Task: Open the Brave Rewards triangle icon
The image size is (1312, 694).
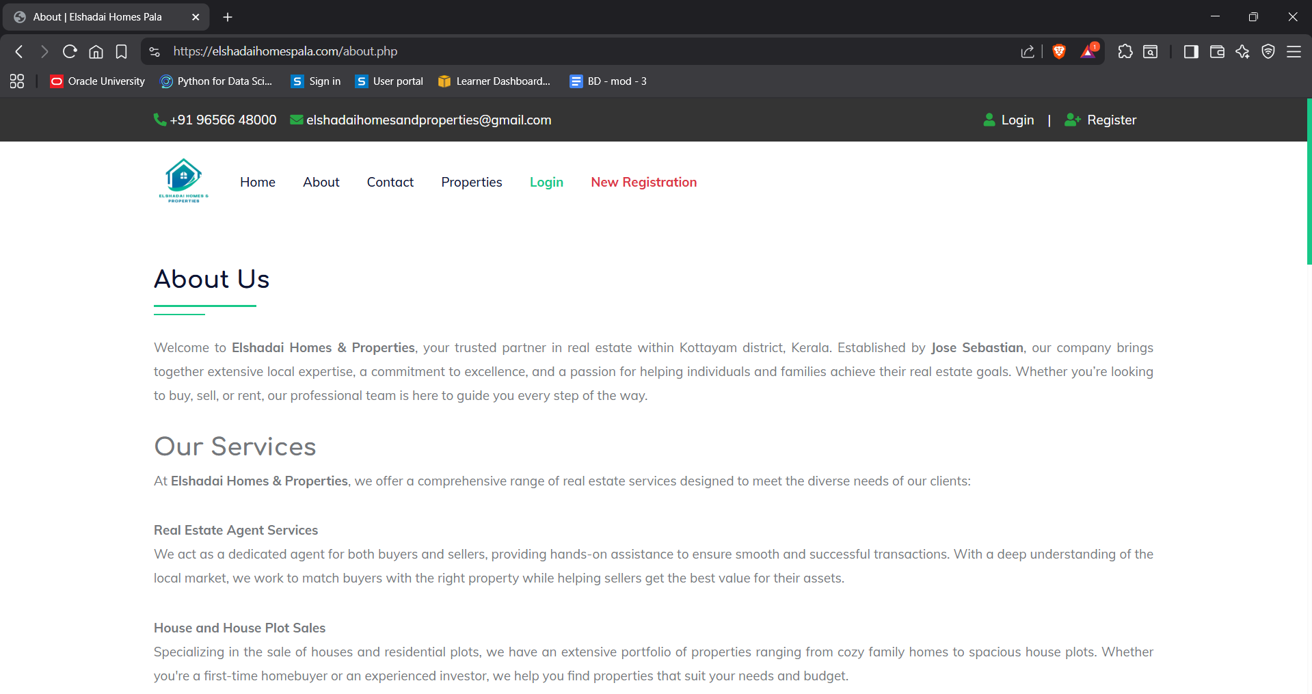Action: [x=1088, y=51]
